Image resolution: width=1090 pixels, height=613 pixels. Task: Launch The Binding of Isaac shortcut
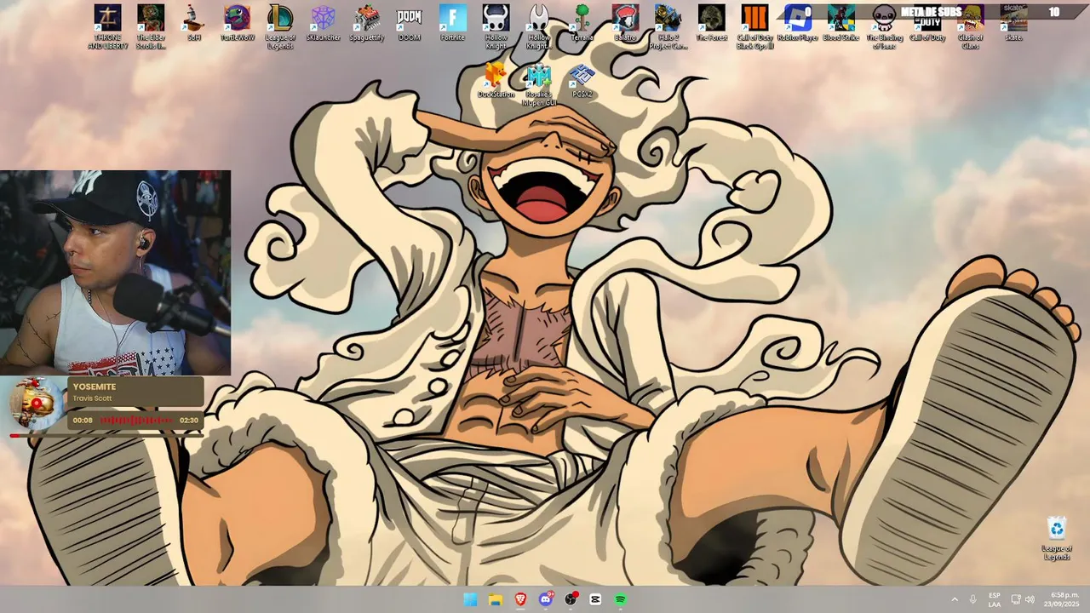click(885, 26)
